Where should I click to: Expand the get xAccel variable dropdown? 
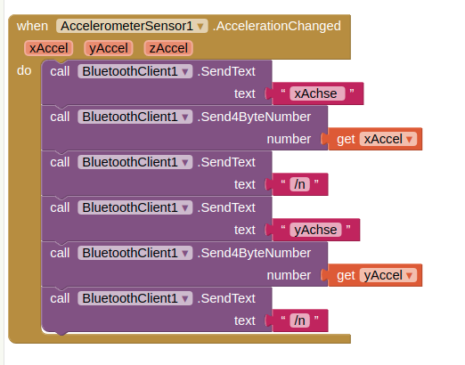tap(388, 139)
